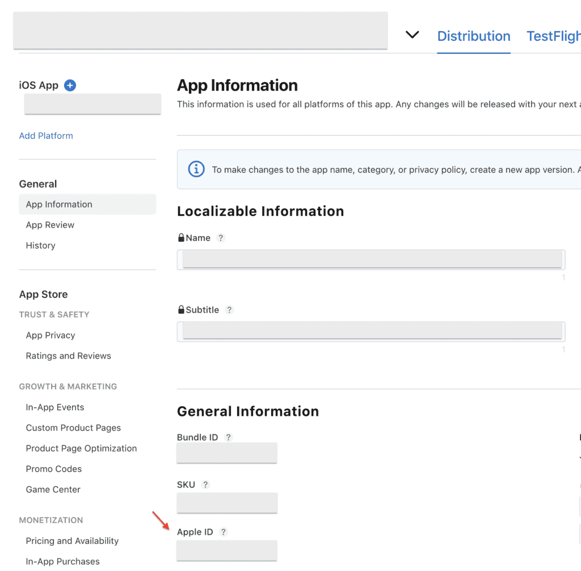Click the 'iOS App' sidebar label
The image size is (581, 571).
[39, 86]
